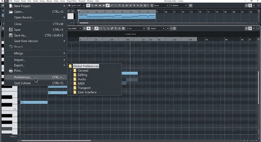Click the grid settings icon in top toolbar
261x142 pixels.
tap(145, 6)
